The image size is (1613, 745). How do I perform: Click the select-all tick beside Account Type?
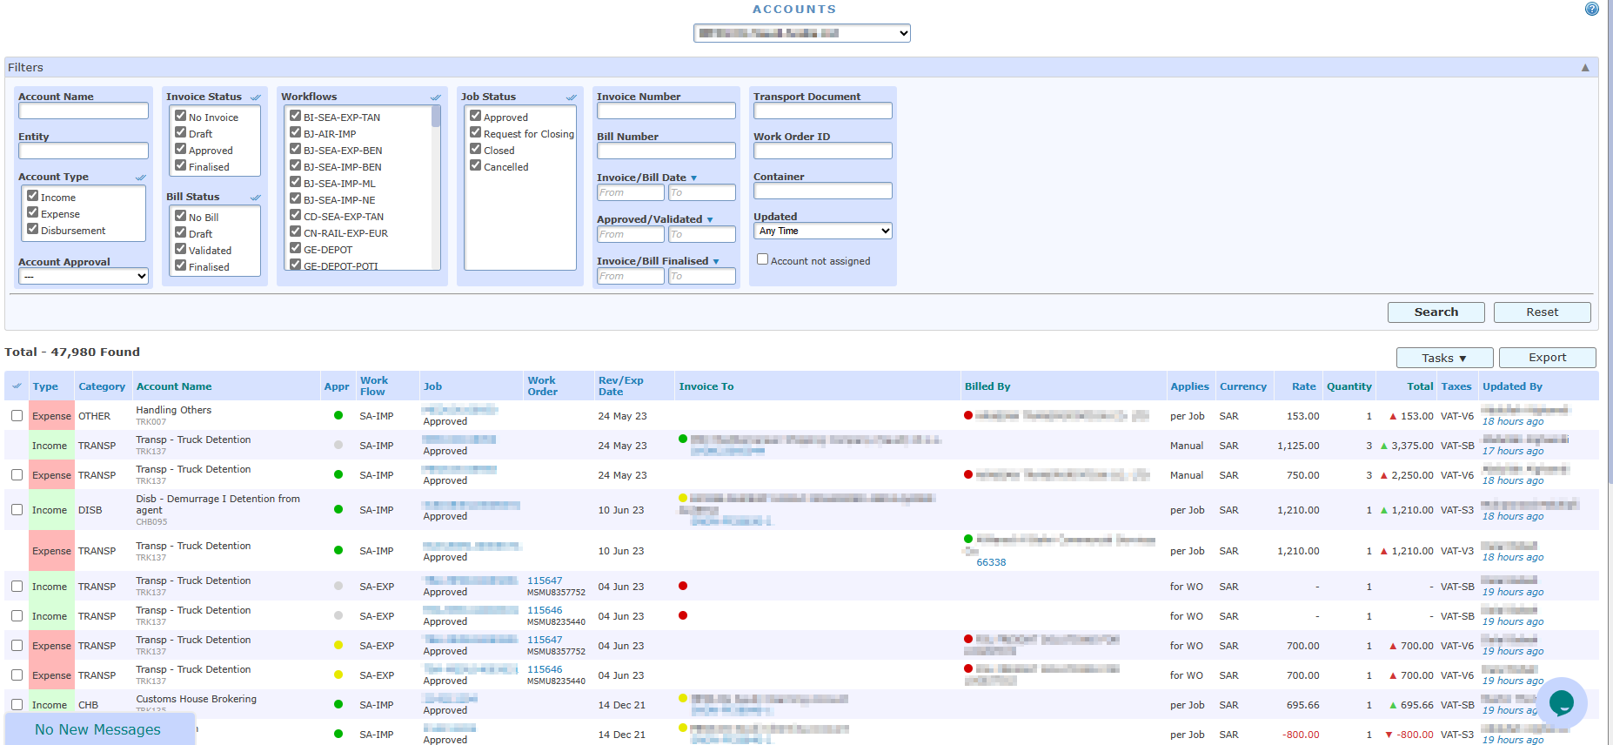pyautogui.click(x=141, y=178)
